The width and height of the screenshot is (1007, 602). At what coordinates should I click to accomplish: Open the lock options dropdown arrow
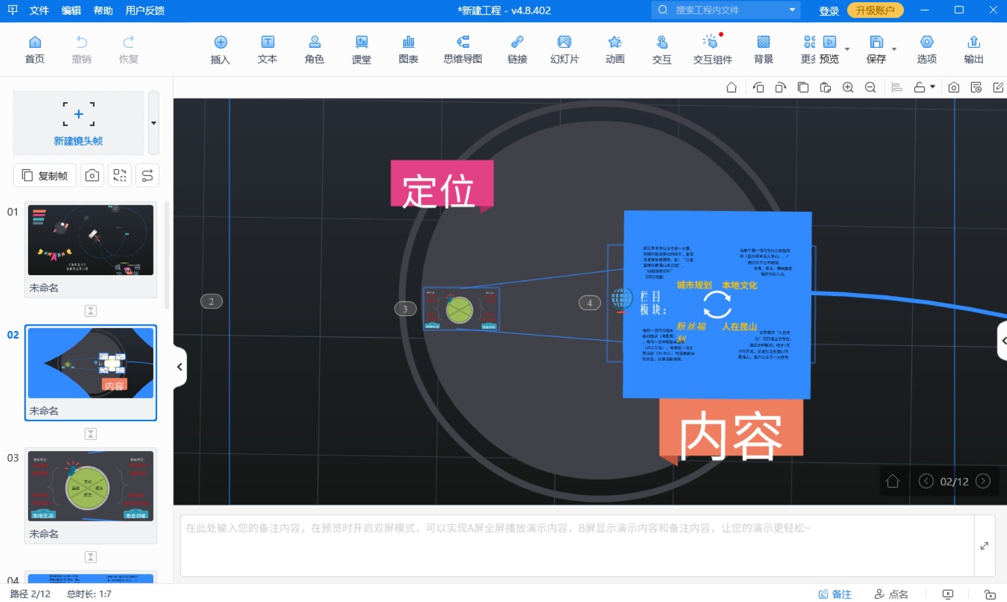coord(932,87)
